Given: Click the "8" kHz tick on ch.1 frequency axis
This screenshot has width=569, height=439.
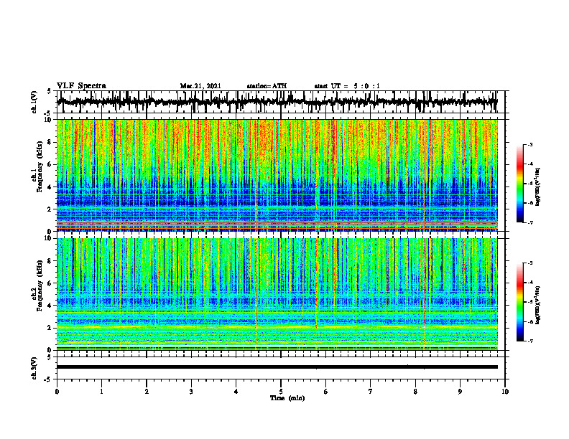Looking at the screenshot, I should coord(50,142).
